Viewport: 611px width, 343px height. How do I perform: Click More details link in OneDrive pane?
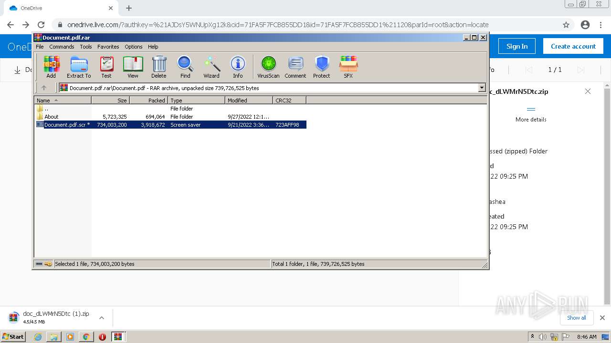point(531,120)
